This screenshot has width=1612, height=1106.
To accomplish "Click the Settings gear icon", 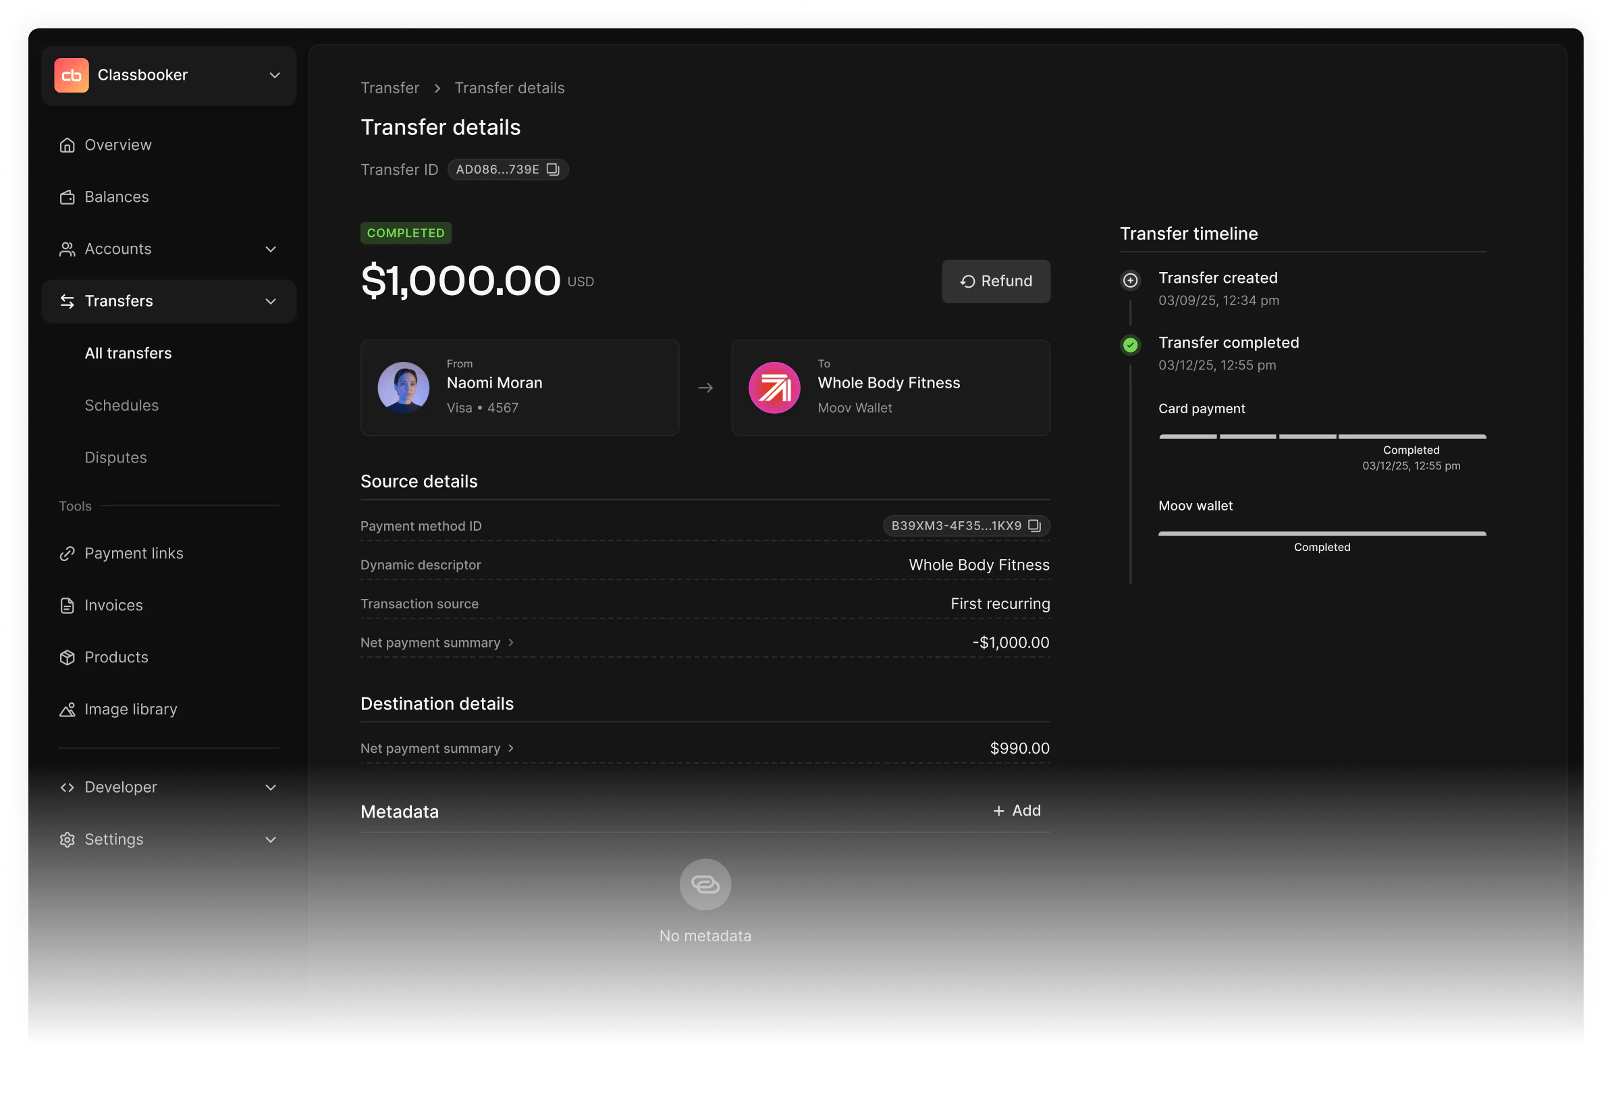I will pos(68,839).
